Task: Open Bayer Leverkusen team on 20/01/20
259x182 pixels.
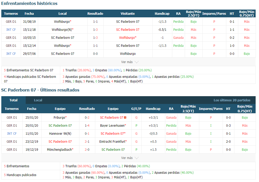Action: tap(113, 126)
